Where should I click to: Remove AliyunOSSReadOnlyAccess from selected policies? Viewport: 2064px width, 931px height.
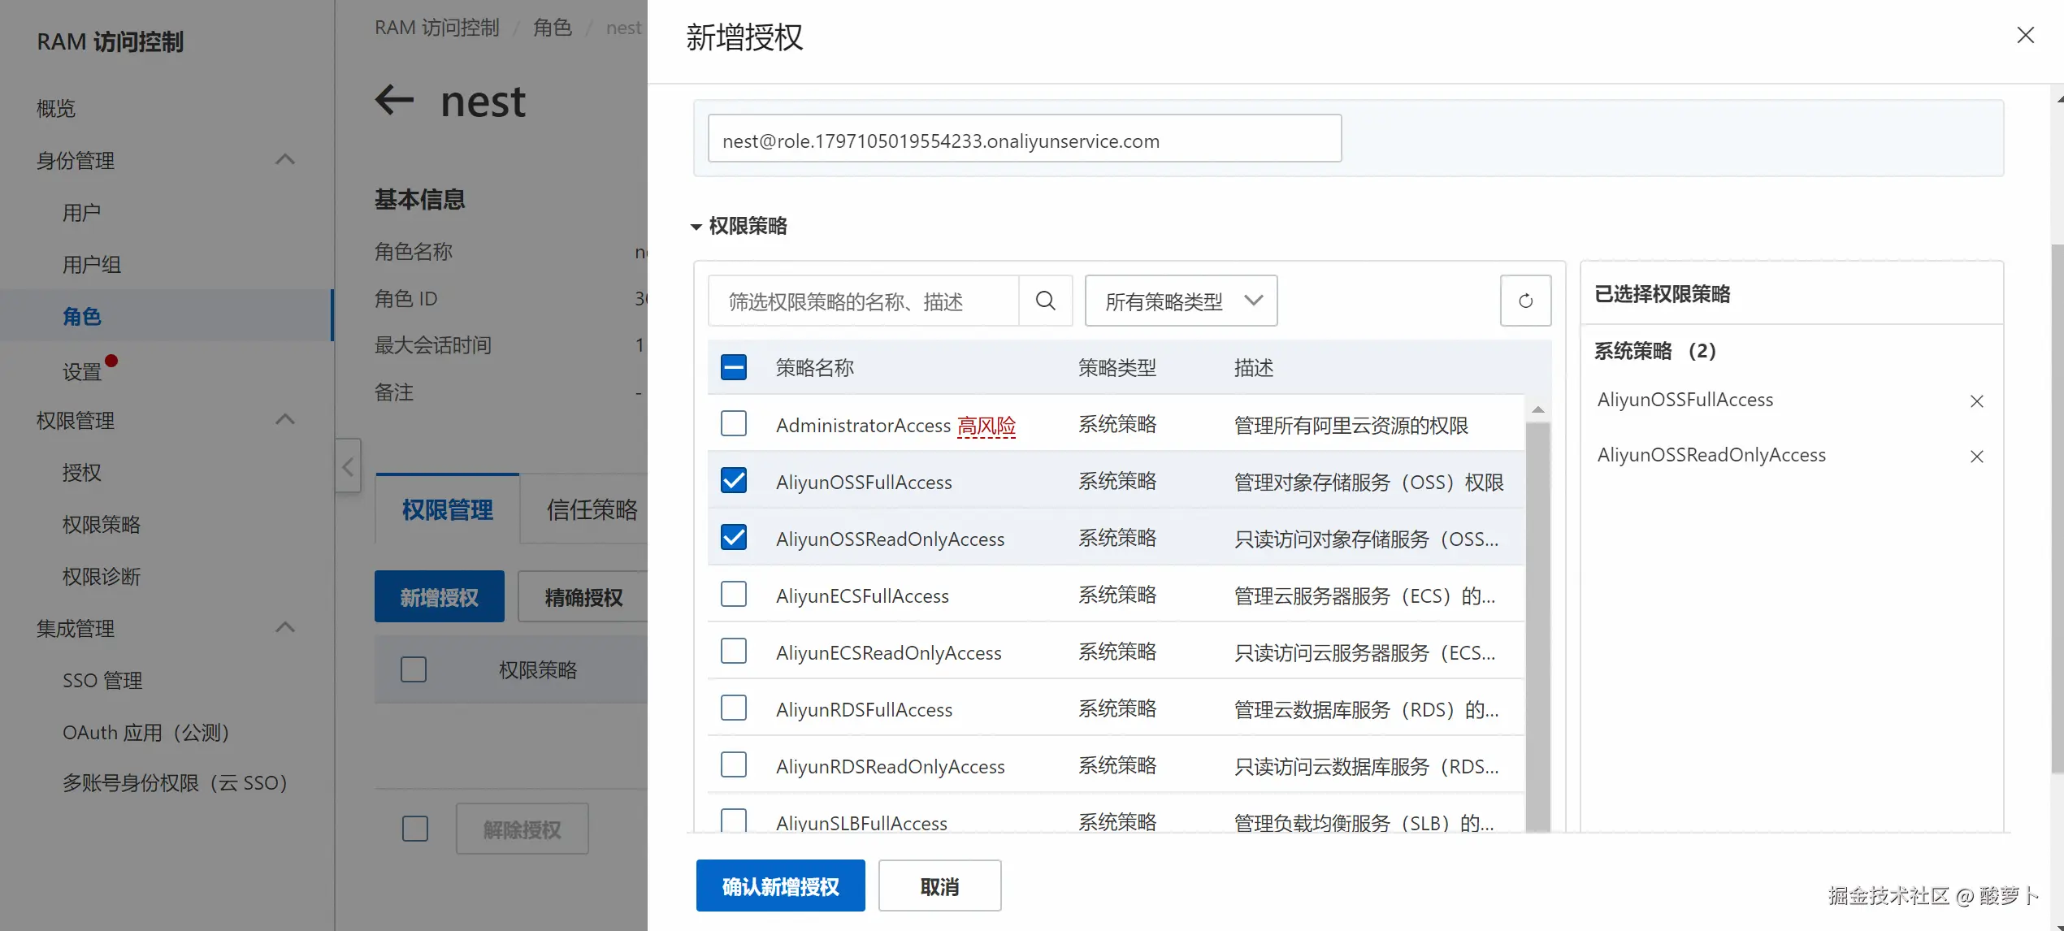coord(1976,457)
